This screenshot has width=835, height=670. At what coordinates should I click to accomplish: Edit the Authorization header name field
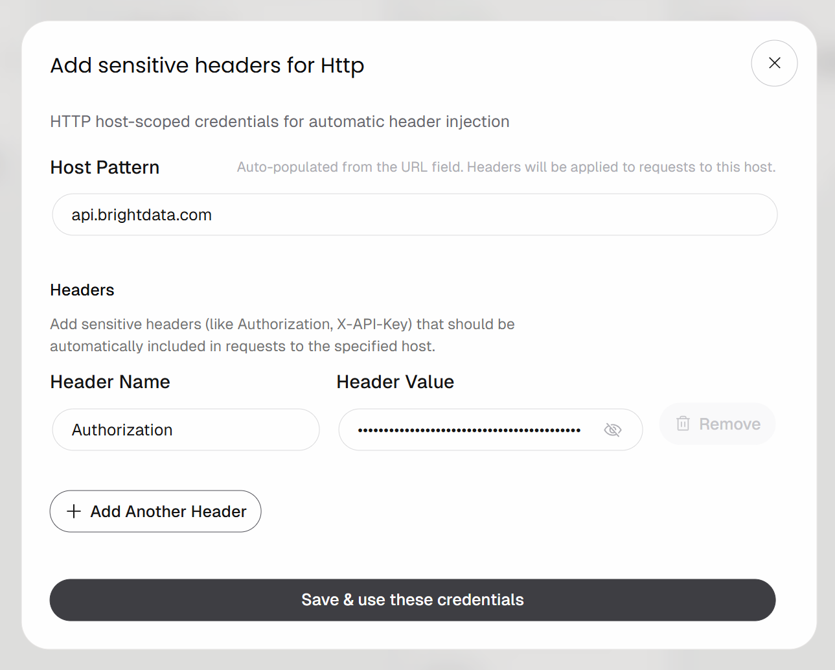coord(186,430)
